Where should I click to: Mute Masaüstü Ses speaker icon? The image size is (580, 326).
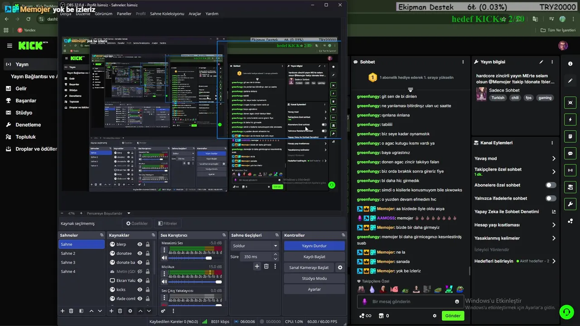164,258
